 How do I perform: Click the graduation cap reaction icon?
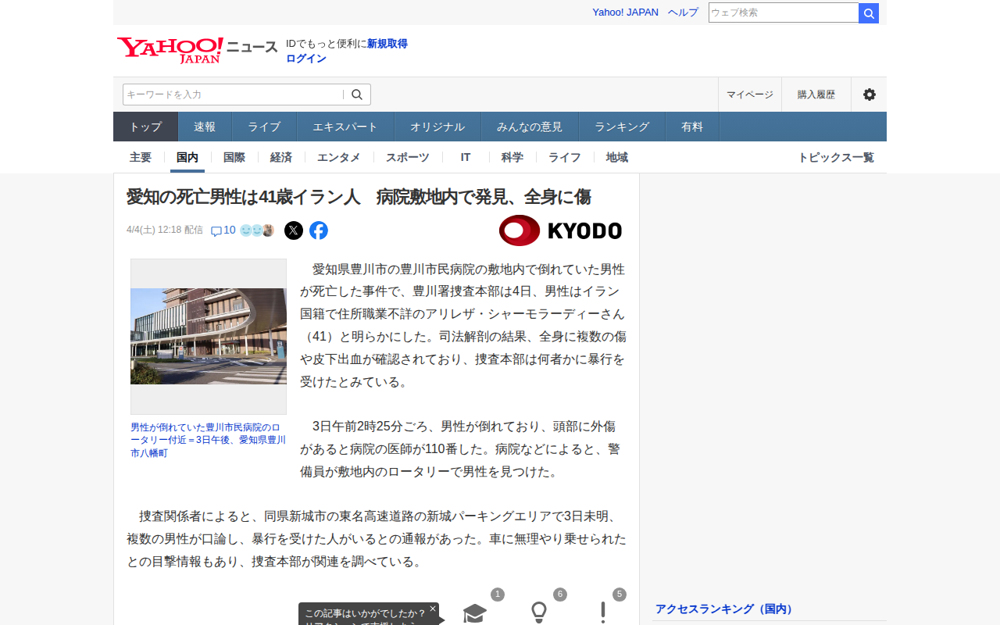pos(475,613)
